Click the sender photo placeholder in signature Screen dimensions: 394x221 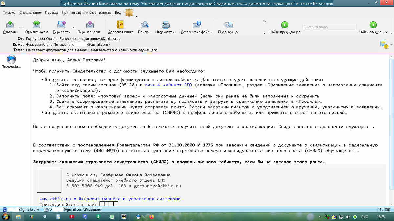click(49, 180)
